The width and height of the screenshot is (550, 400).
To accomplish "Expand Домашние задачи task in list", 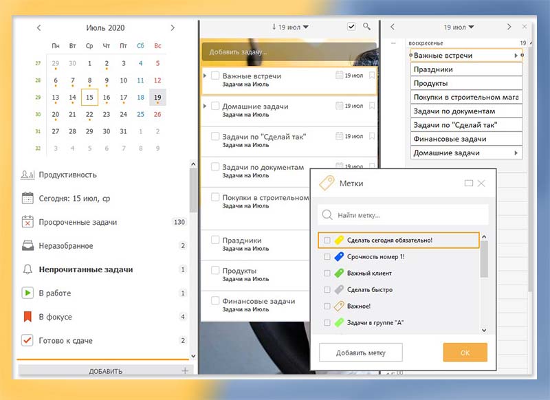I will pyautogui.click(x=205, y=106).
